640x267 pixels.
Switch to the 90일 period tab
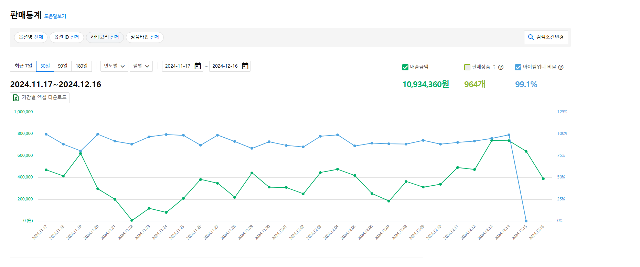[x=63, y=66]
